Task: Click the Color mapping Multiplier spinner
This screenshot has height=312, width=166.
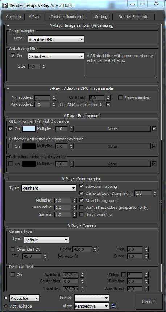Action: pyautogui.click(x=75, y=201)
